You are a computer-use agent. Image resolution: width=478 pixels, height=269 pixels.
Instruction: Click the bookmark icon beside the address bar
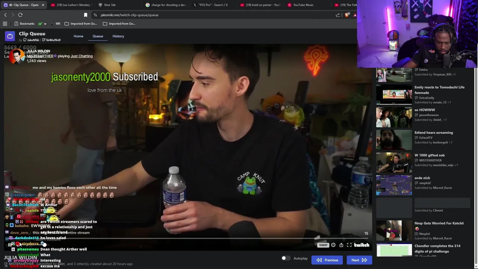coord(86,15)
